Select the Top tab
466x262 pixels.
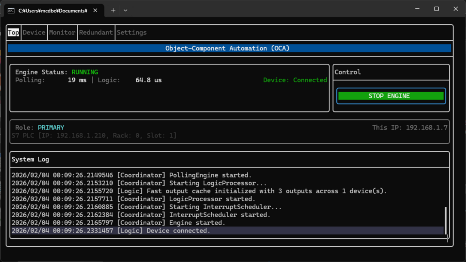[x=13, y=32]
